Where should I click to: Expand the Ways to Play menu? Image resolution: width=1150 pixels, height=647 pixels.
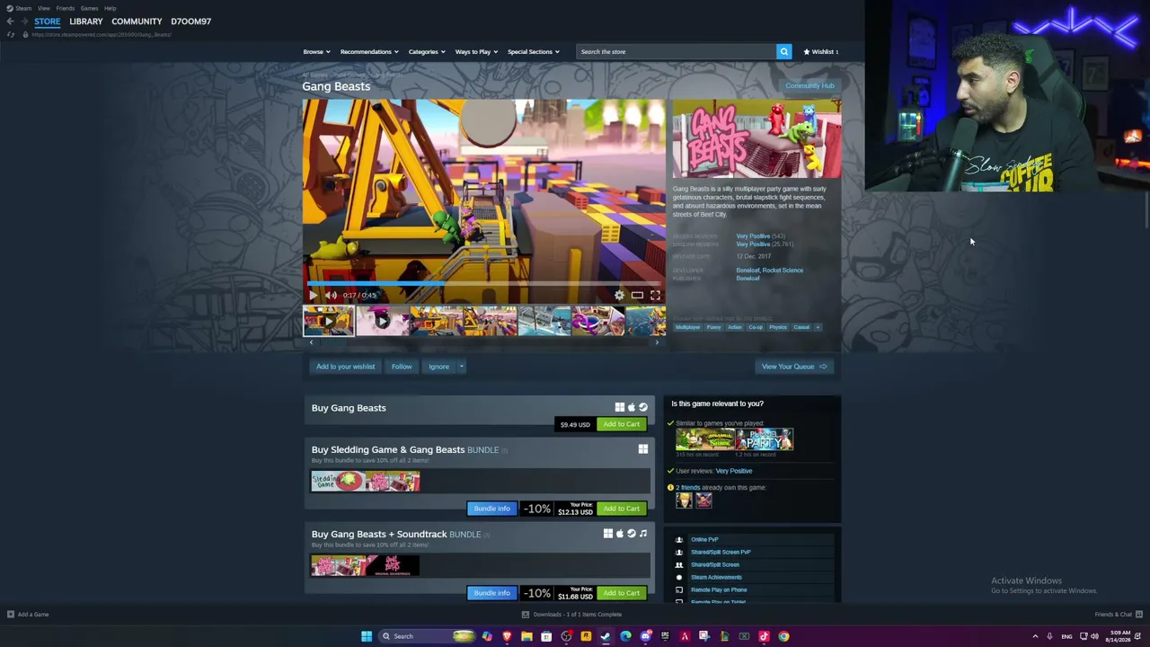click(476, 51)
